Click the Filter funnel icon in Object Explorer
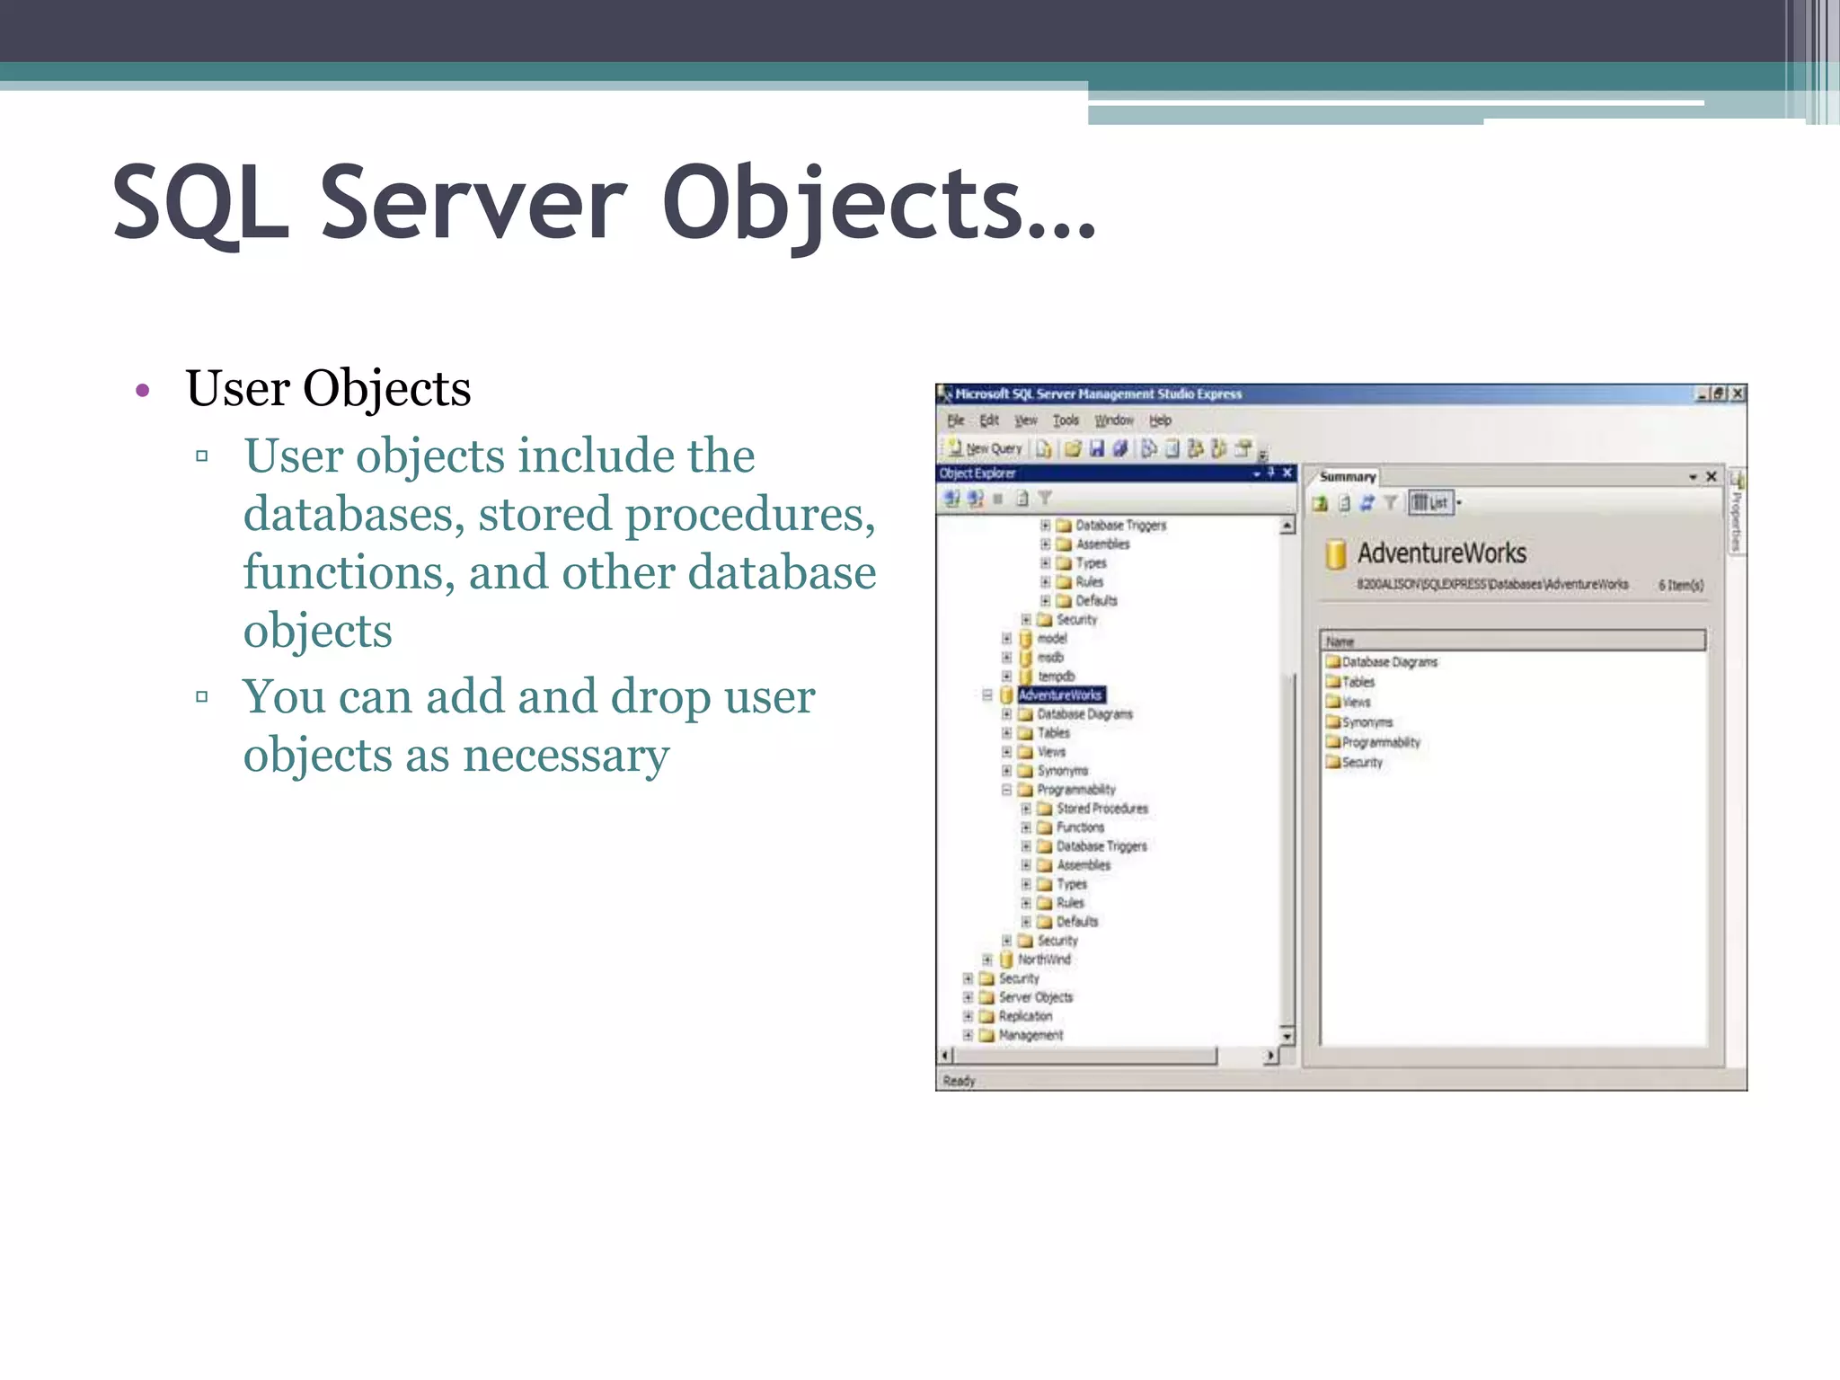1840x1380 pixels. [x=1045, y=498]
